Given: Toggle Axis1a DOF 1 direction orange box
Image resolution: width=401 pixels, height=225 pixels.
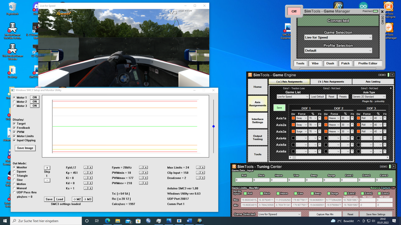Looking at the screenshot, I should pyautogui.click(x=293, y=118).
